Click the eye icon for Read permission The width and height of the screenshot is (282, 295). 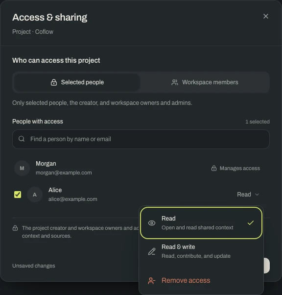(152, 223)
